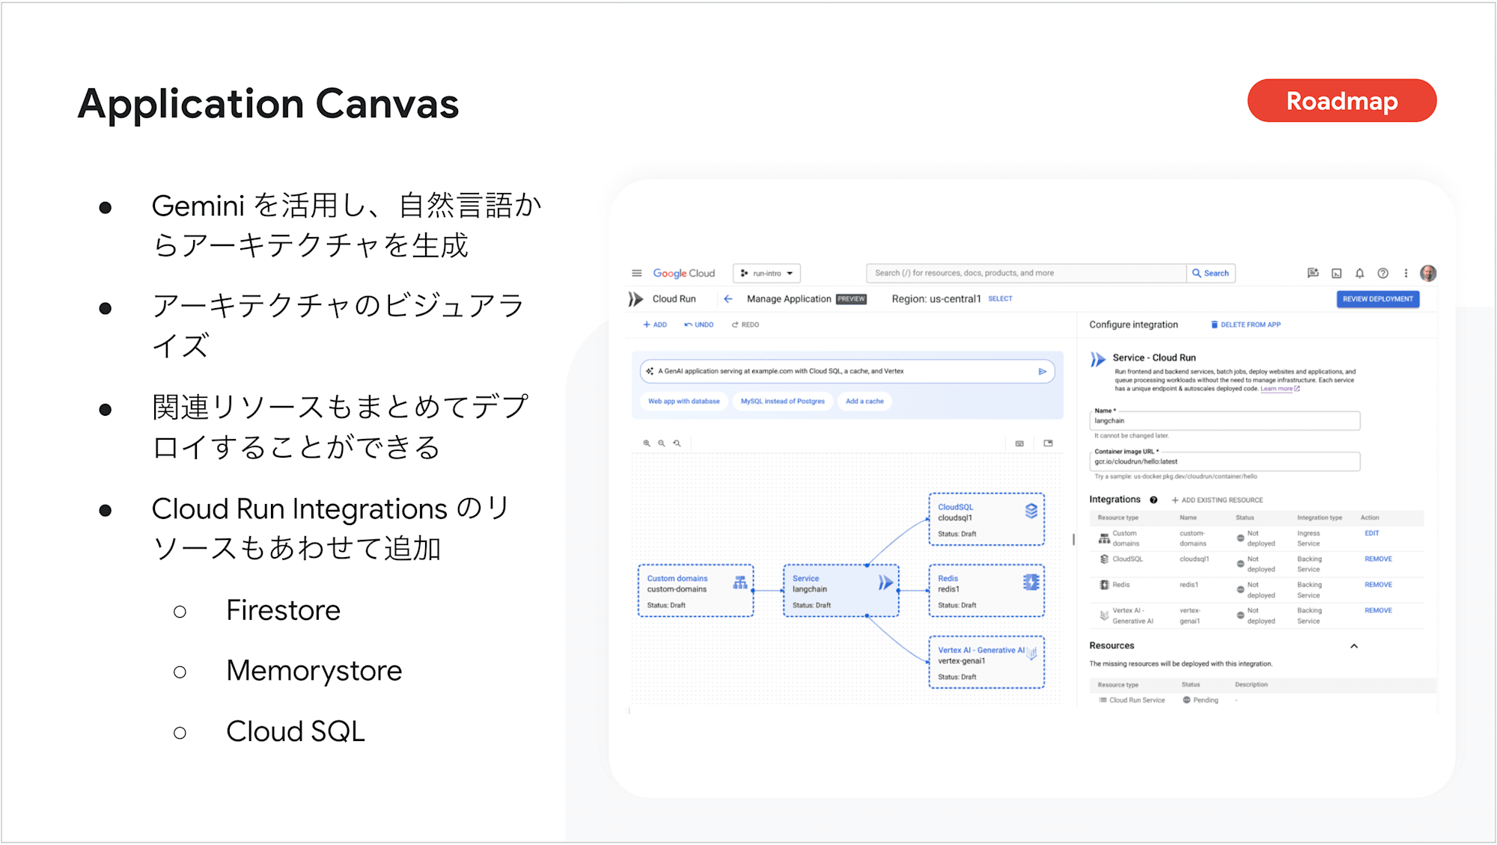
Task: Select the Service langchain node on canvas
Action: [841, 591]
